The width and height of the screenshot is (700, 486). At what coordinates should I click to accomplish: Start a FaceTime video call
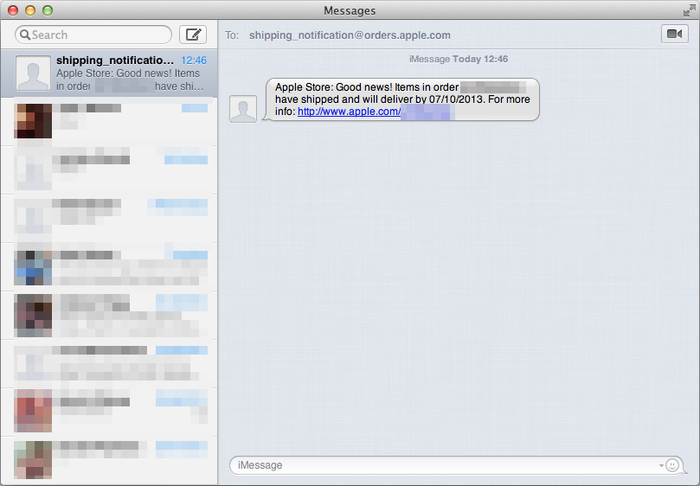pyautogui.click(x=674, y=34)
